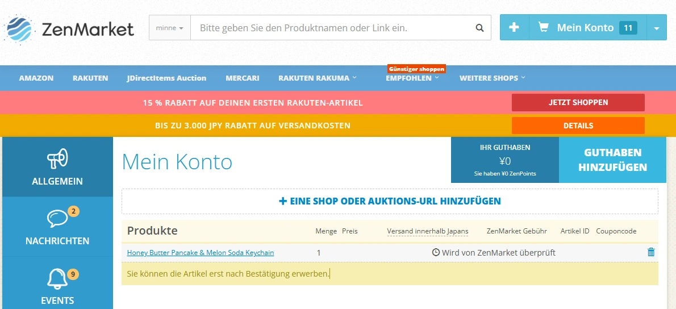Click the Mein Konto page heading
The image size is (676, 309).
pyautogui.click(x=177, y=162)
